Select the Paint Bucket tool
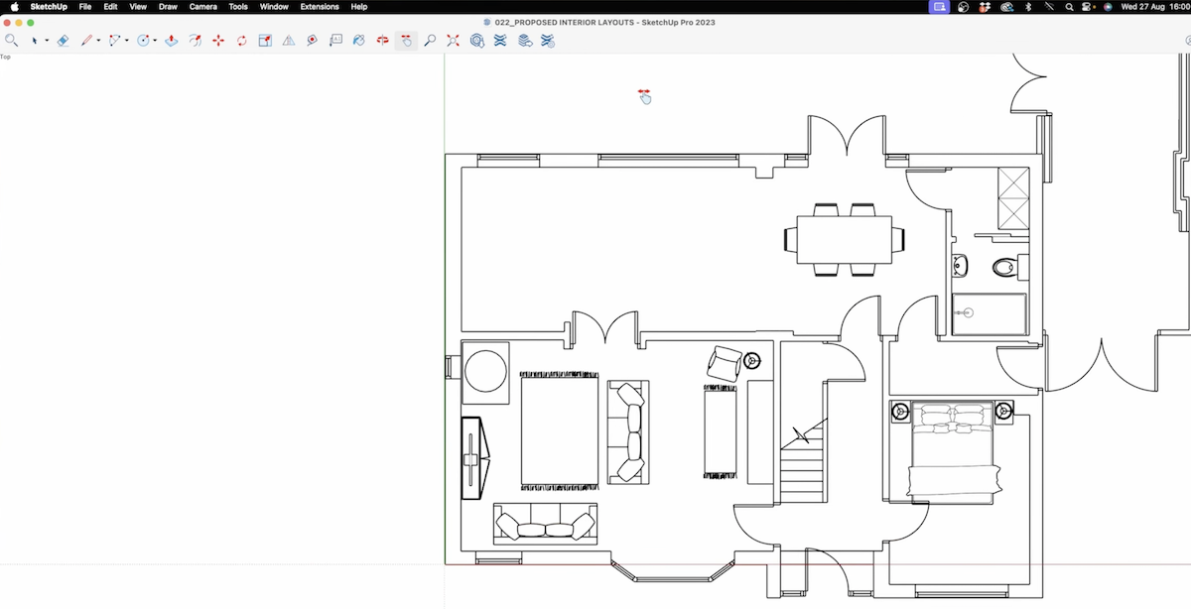Viewport: 1191px width, 609px height. [359, 41]
